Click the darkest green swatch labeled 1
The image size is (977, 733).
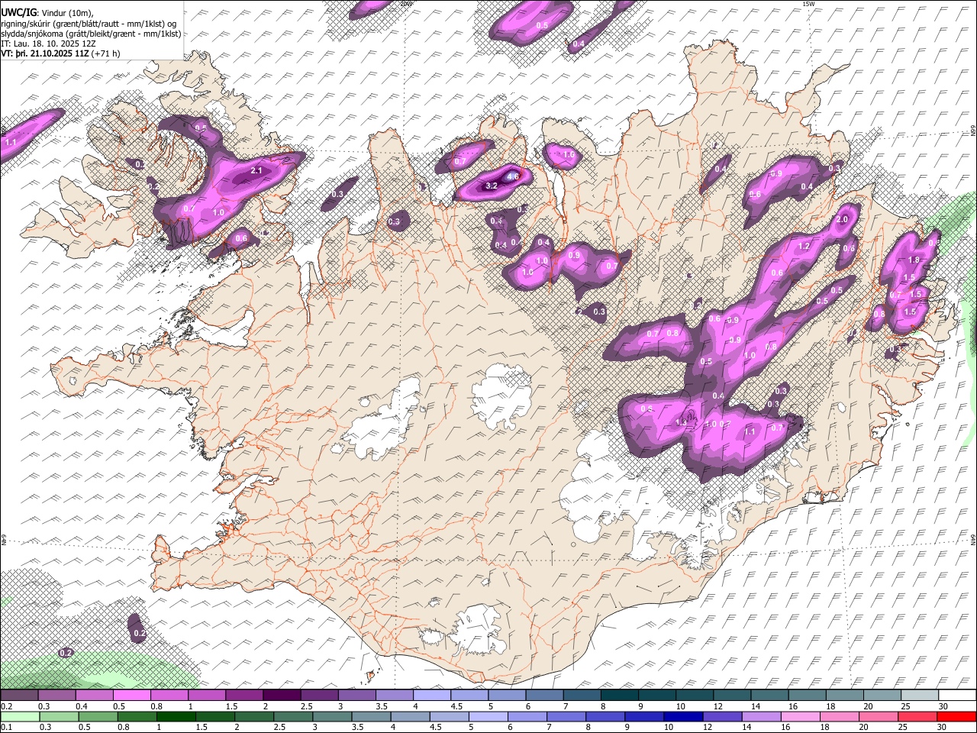176,716
